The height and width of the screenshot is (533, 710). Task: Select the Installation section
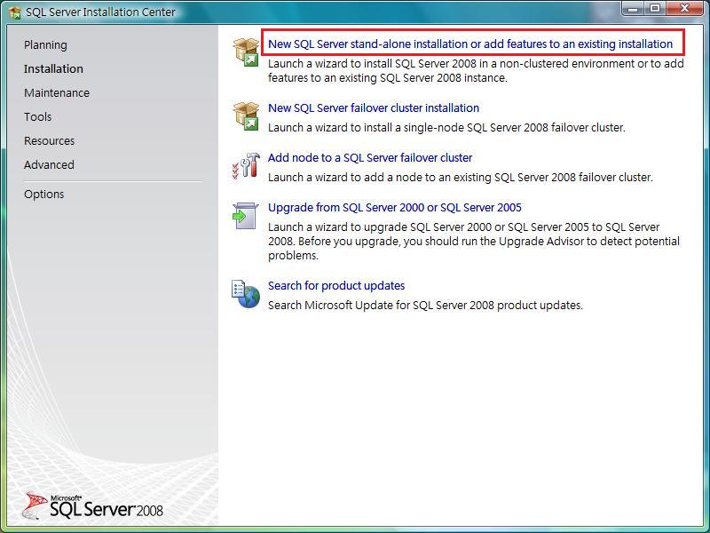[53, 69]
